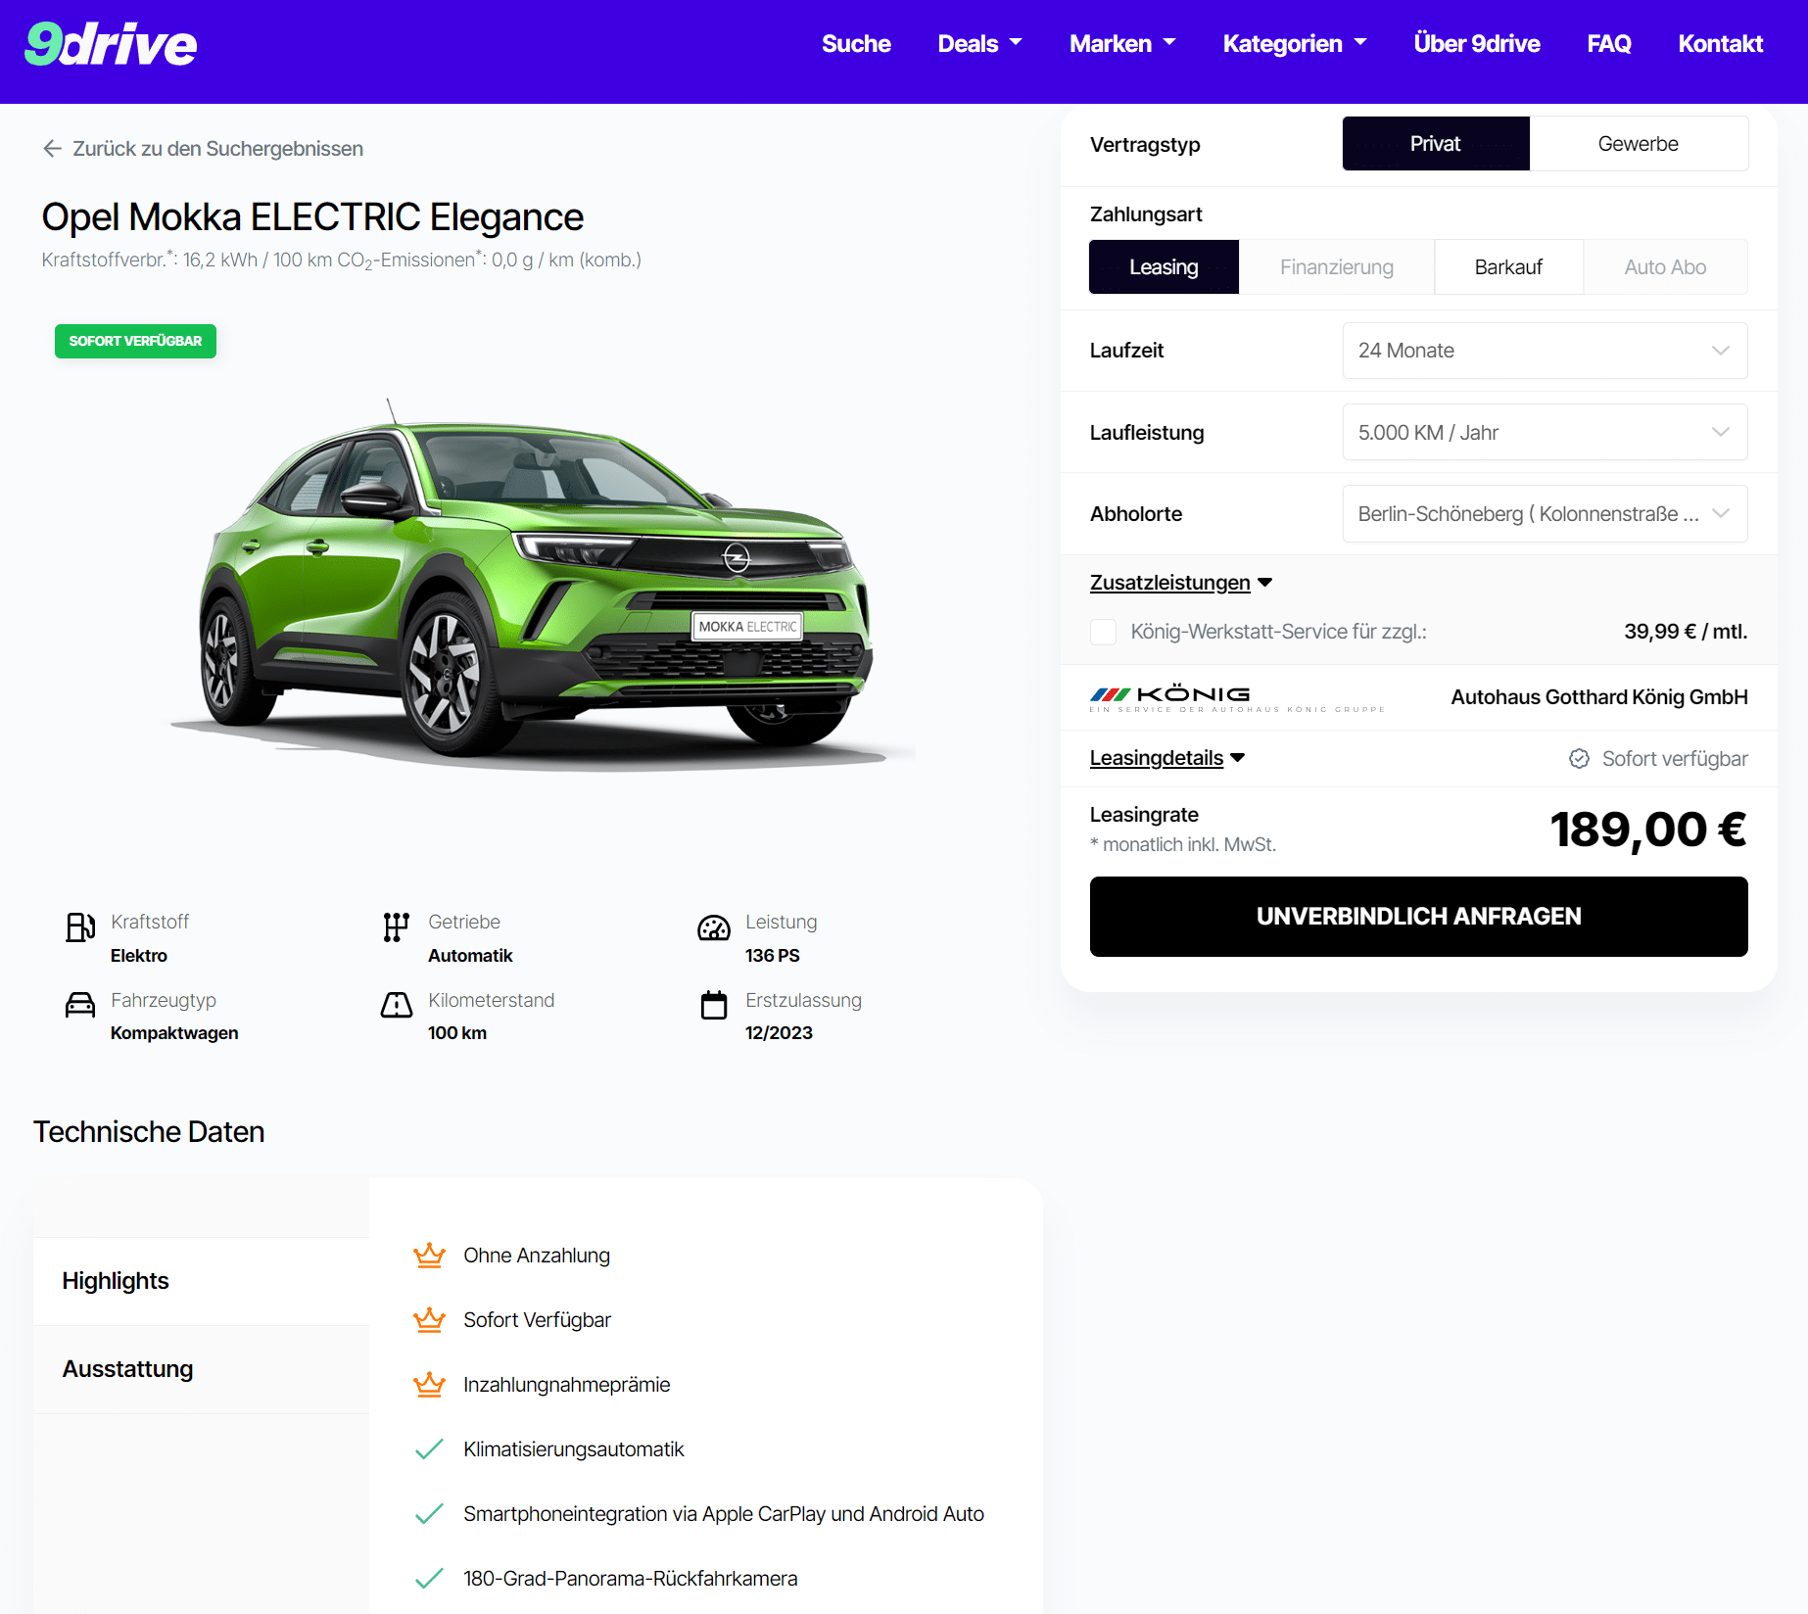Click Autohaus Gotthard König GmbH name

1599,697
